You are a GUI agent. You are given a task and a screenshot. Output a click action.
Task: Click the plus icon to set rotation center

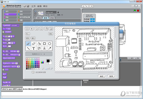[x=33, y=72]
